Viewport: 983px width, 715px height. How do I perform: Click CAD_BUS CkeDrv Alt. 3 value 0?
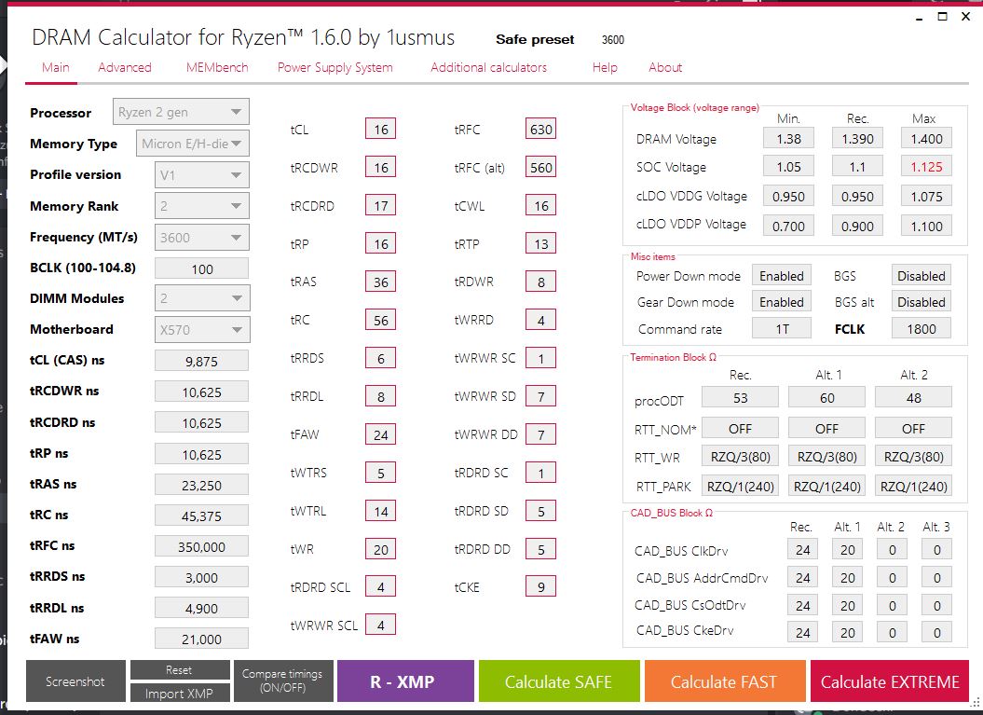[x=936, y=632]
